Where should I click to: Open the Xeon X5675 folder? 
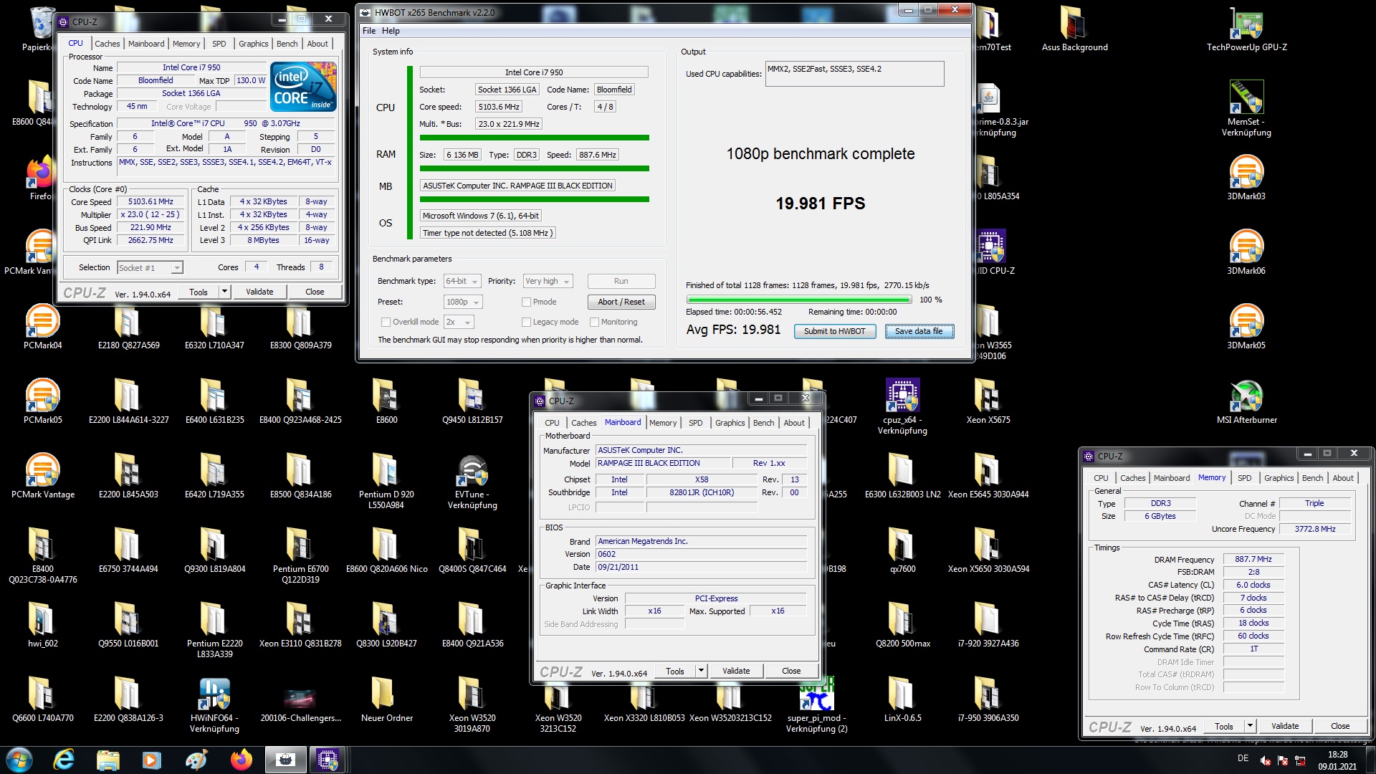(988, 401)
